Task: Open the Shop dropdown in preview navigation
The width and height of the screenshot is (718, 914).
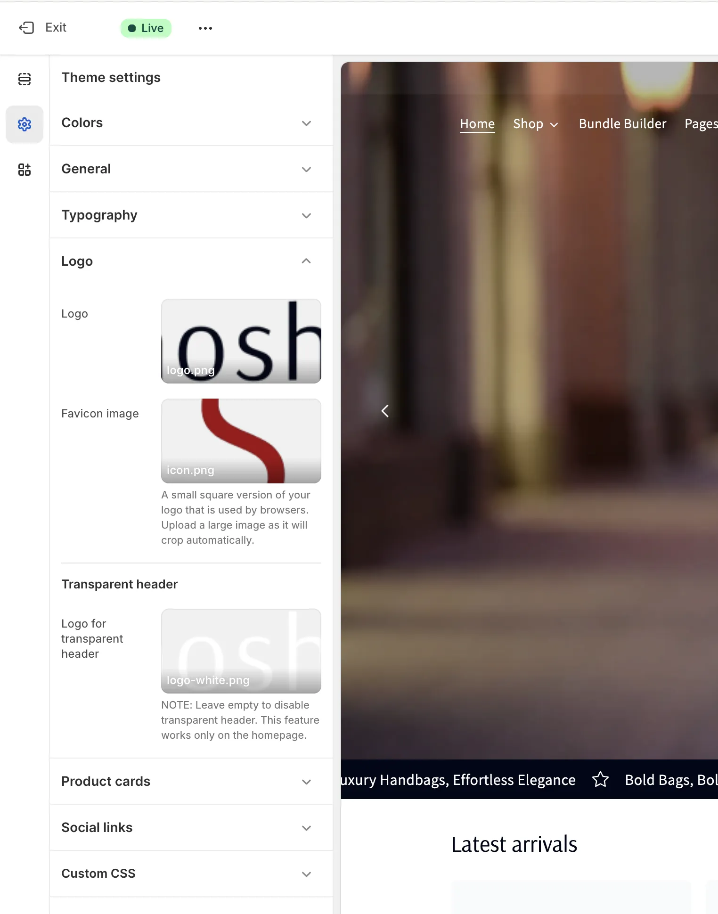Action: coord(535,124)
